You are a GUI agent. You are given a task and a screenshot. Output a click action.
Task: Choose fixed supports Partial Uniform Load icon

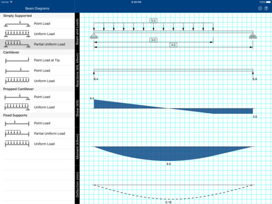pyautogui.click(x=17, y=134)
